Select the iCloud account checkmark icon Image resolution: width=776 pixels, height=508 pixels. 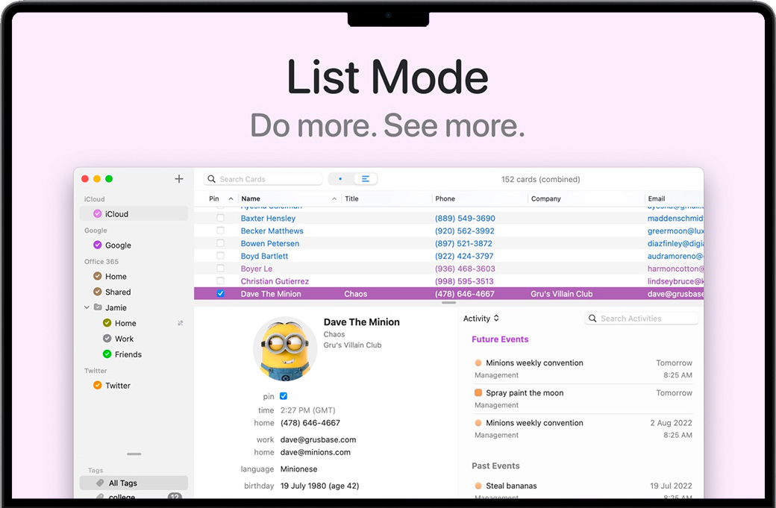click(97, 214)
